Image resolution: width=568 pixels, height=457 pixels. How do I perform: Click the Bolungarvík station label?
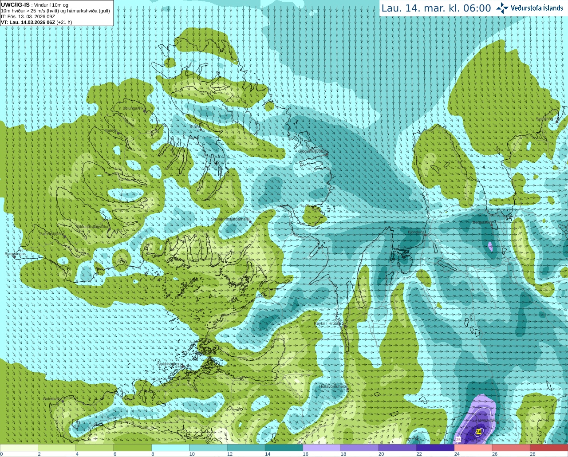(134, 108)
